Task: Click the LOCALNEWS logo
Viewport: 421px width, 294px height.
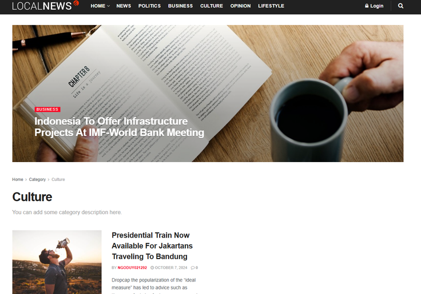Action: tap(46, 6)
